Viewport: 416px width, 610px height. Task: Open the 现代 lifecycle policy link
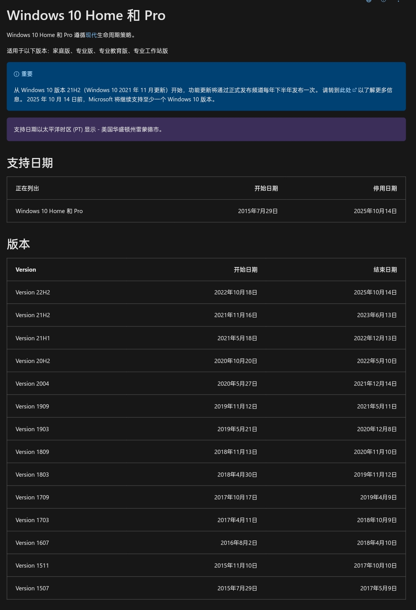91,35
